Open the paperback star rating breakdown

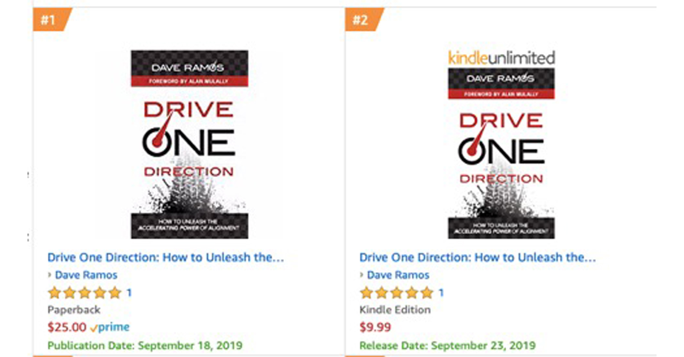(x=84, y=293)
